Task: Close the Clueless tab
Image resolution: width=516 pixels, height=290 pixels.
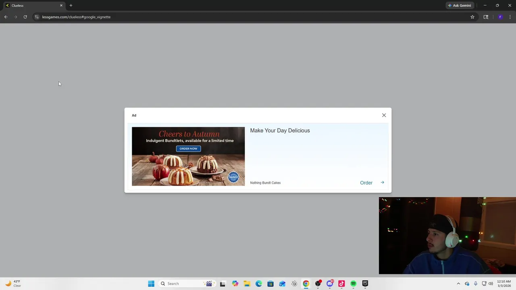Action: click(61, 6)
